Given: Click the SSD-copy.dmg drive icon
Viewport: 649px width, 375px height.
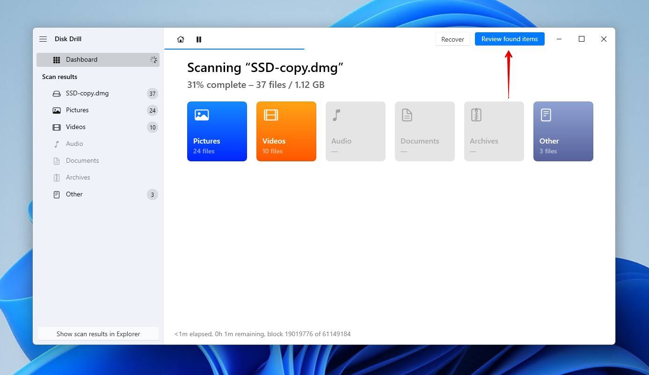Looking at the screenshot, I should point(57,94).
